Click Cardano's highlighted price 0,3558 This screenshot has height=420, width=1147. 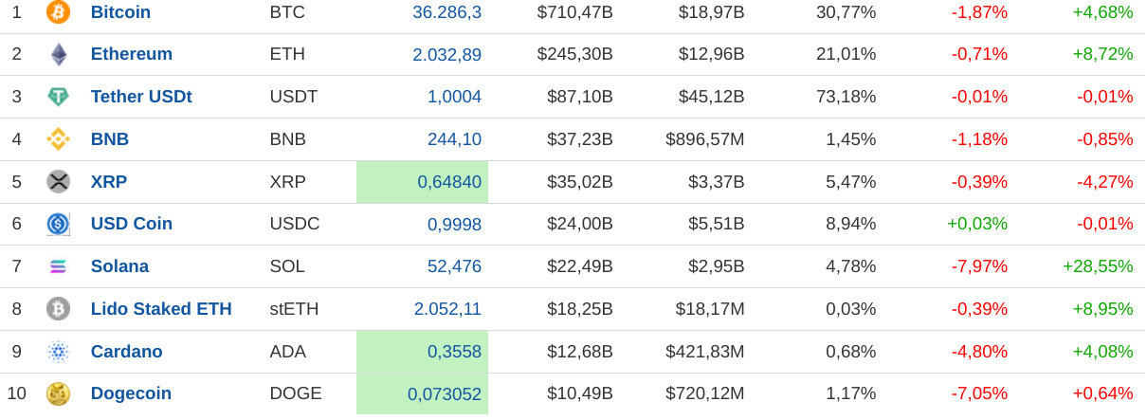click(454, 352)
